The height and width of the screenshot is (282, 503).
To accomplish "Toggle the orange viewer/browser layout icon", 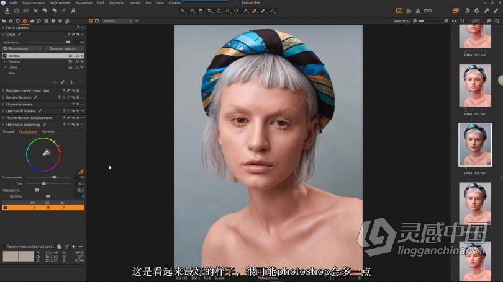I will [x=456, y=11].
